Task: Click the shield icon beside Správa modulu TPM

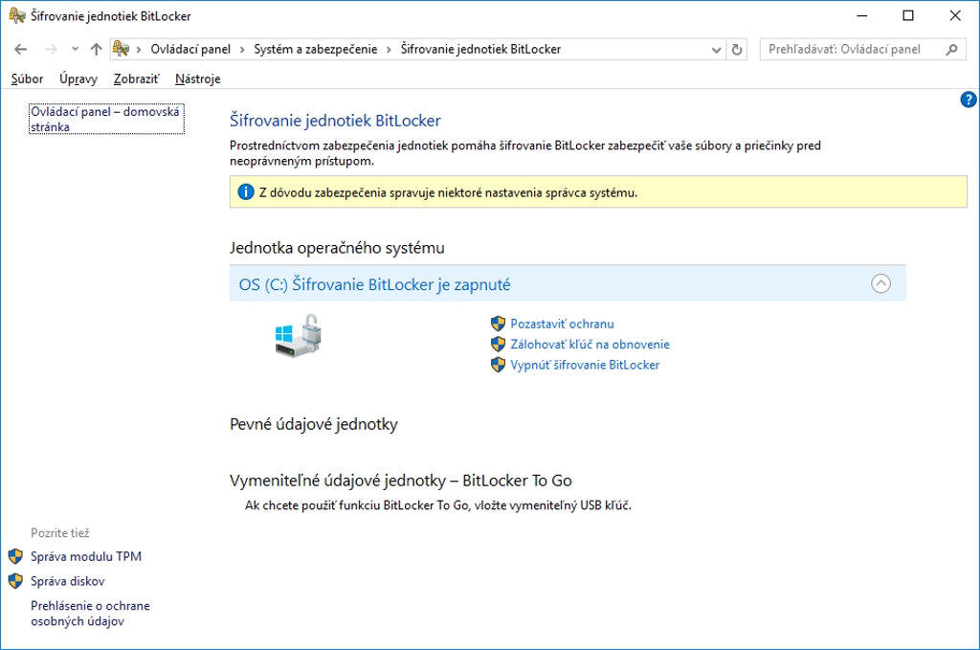Action: [14, 556]
